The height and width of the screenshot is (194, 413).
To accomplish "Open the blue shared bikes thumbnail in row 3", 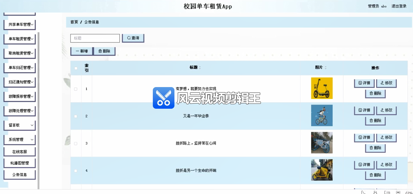I will [x=322, y=143].
